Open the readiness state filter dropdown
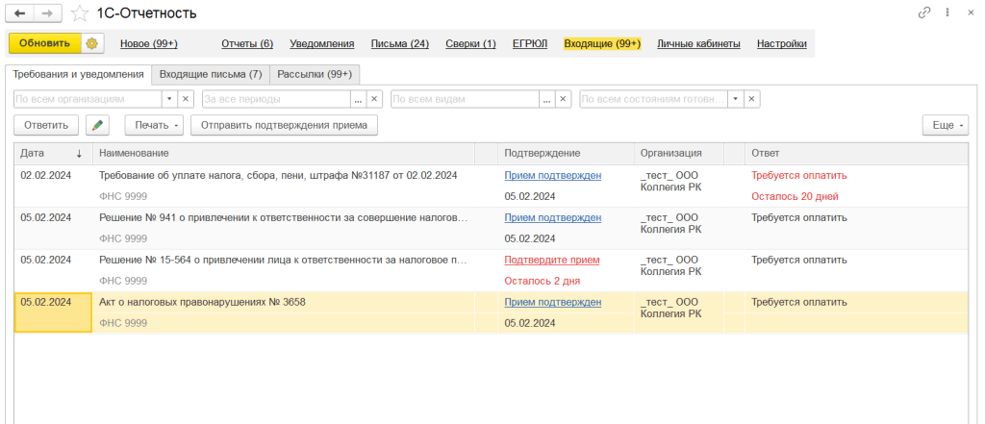The width and height of the screenshot is (985, 424). [x=736, y=99]
